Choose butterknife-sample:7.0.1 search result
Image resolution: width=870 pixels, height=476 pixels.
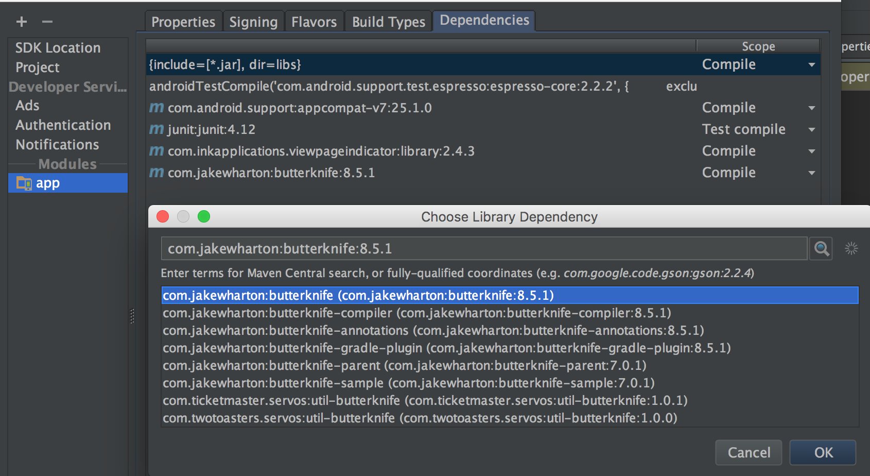(x=510, y=383)
